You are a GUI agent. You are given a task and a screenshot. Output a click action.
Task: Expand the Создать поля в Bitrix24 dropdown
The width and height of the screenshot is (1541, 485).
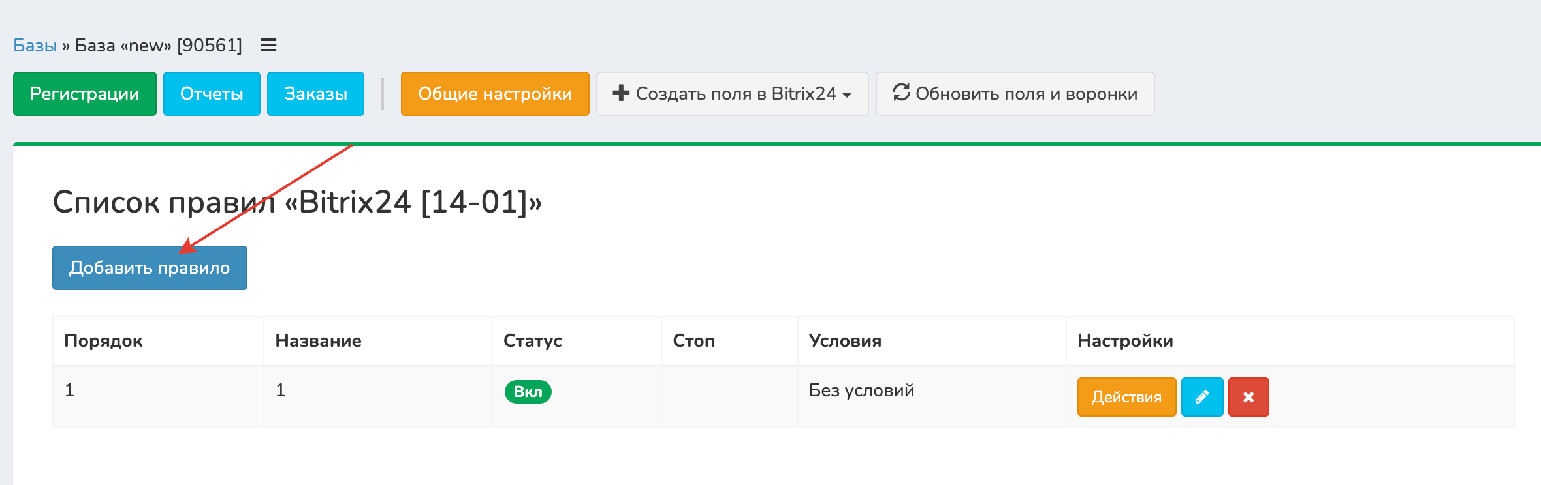732,94
